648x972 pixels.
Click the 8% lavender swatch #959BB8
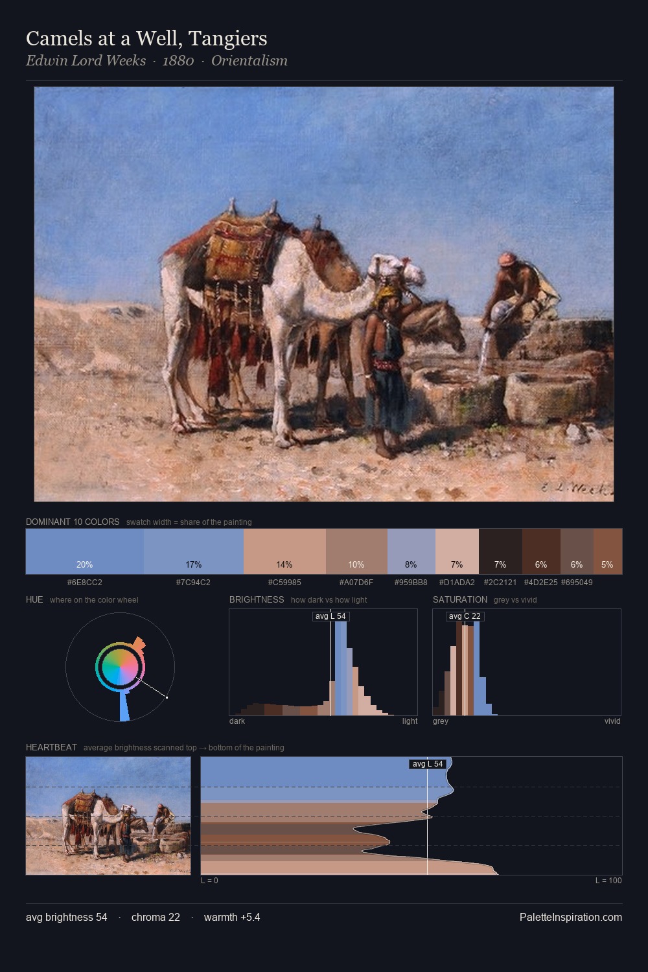pos(411,551)
